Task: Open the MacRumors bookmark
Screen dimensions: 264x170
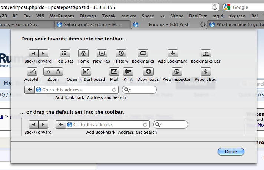Action: click(62, 16)
